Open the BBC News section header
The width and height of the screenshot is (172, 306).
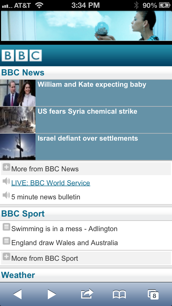[x=23, y=73]
